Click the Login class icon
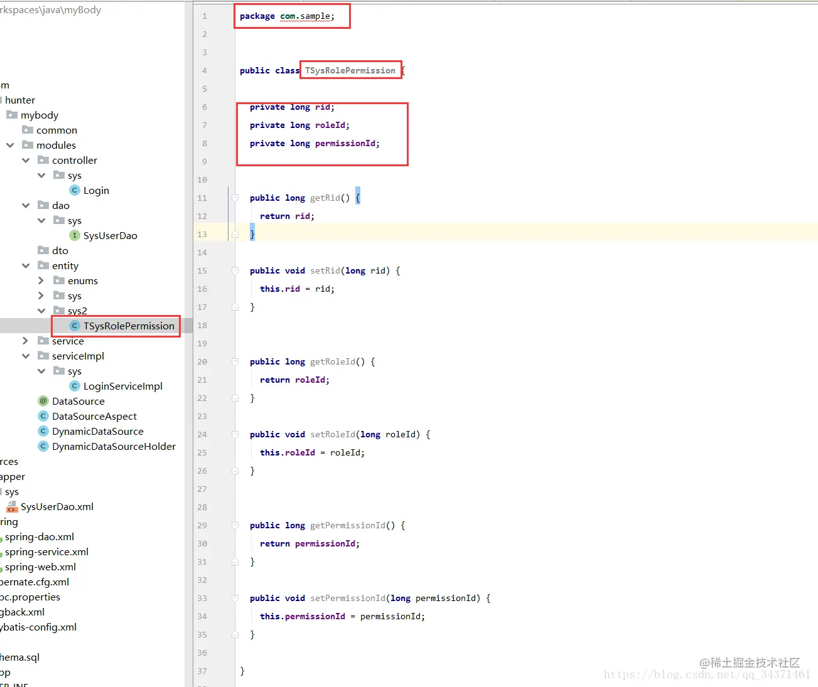The height and width of the screenshot is (687, 818). click(x=75, y=191)
